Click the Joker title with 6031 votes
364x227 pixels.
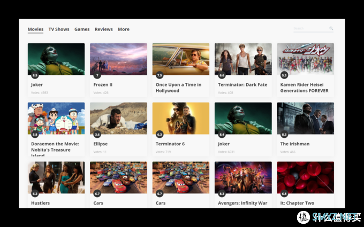224,144
